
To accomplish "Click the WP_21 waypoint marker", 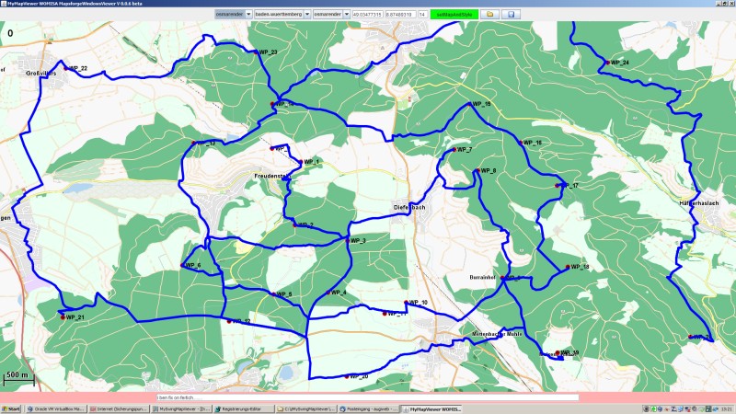I will click(63, 317).
